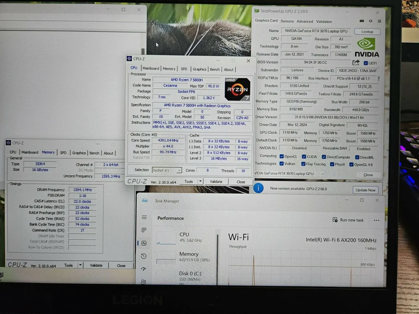Click Update Now button for GPU-Z
The height and width of the screenshot is (314, 419).
[366, 190]
